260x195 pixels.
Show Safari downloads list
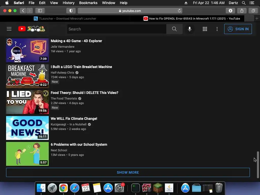(x=230, y=11)
